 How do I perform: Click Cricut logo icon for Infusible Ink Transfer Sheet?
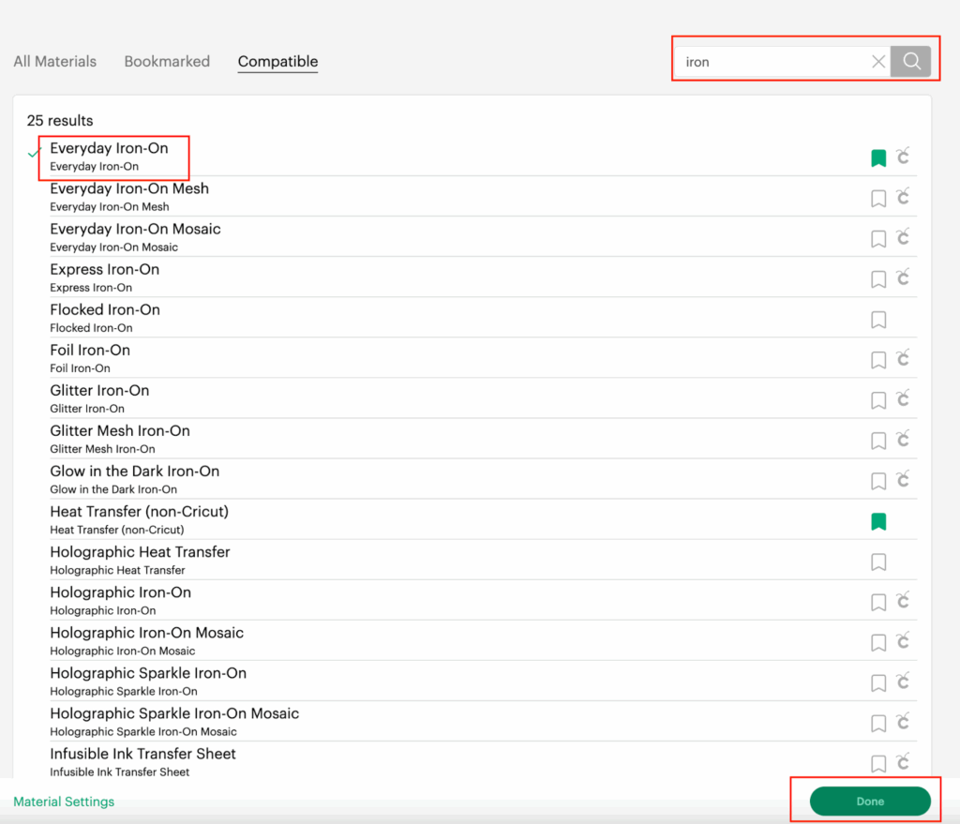coord(902,763)
